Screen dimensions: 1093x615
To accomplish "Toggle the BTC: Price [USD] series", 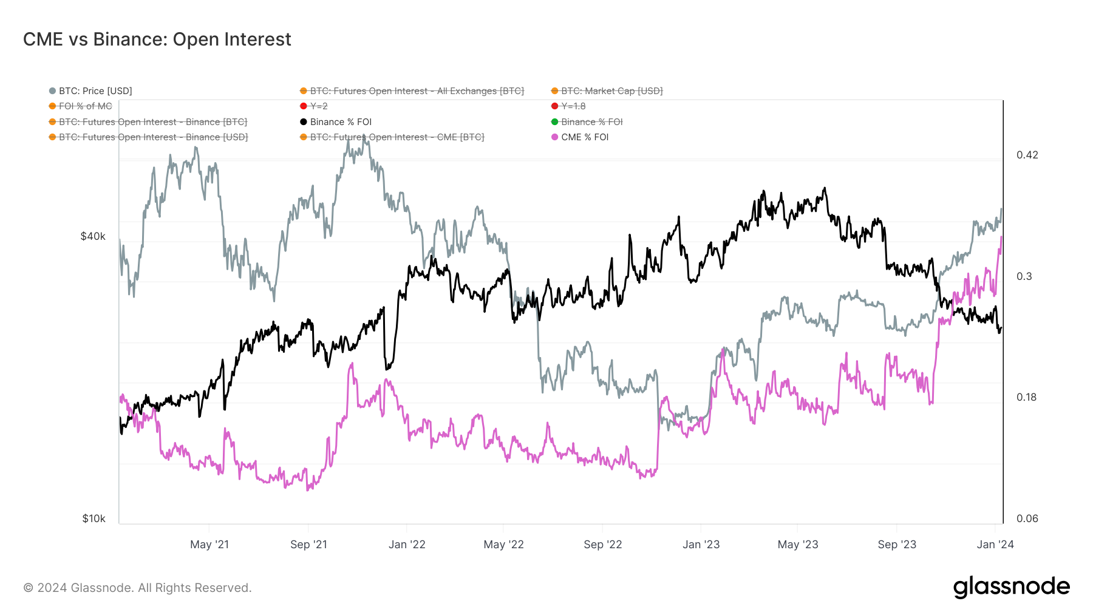I will (95, 91).
